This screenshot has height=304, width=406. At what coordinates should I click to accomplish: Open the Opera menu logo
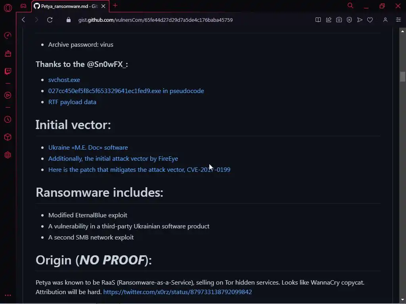click(8, 8)
